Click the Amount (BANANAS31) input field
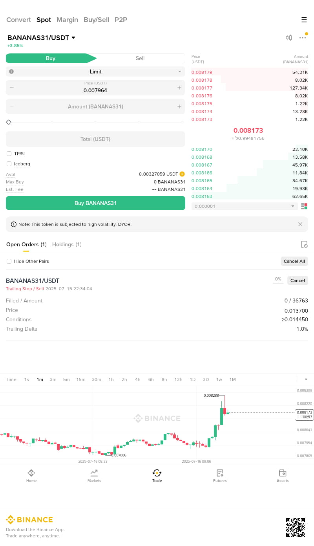Viewport: 314px width, 546px height. [x=95, y=106]
